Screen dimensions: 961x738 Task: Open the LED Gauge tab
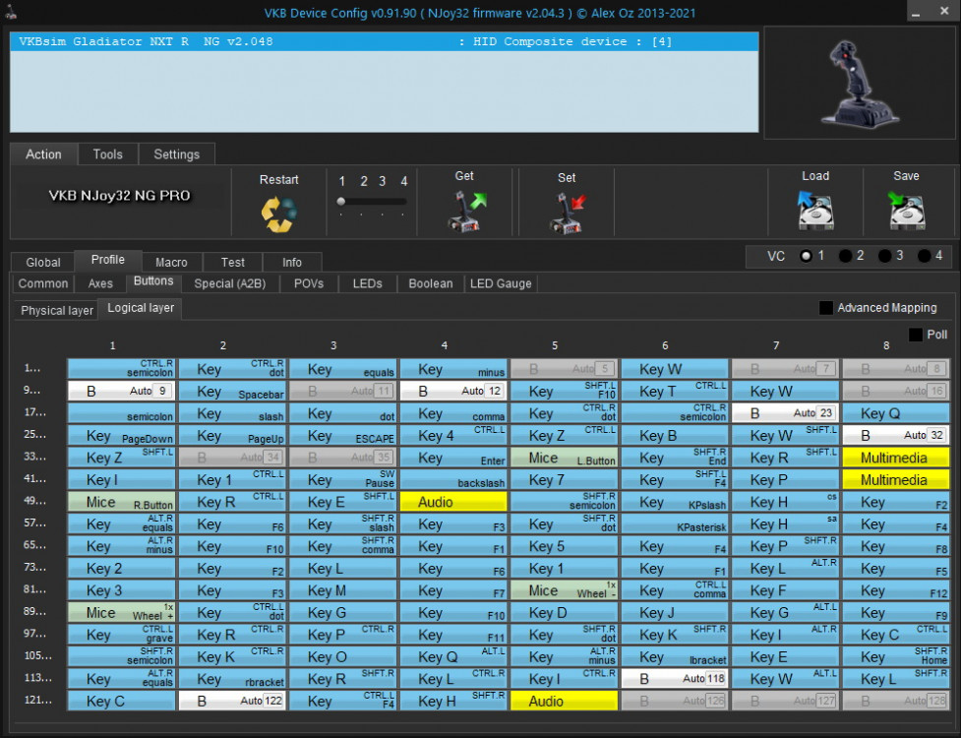click(500, 283)
